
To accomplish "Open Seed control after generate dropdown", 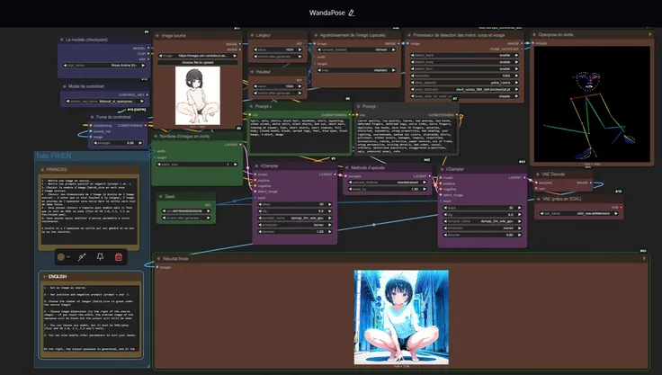I will 186,218.
